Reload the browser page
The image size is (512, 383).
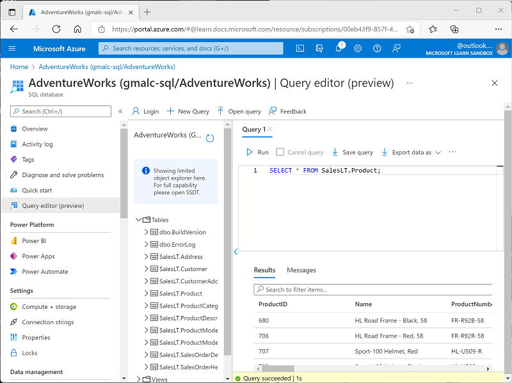click(56, 29)
